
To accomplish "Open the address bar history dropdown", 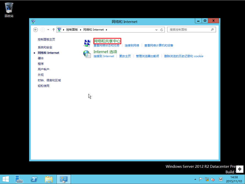I will (x=156, y=30).
